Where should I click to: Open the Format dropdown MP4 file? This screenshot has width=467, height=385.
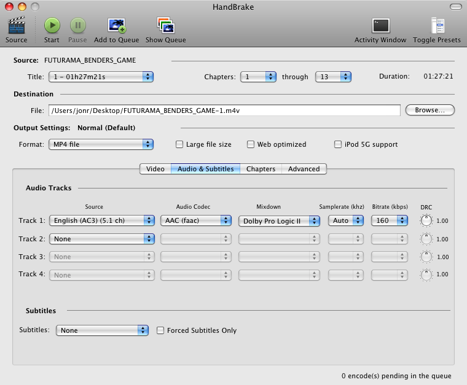(101, 144)
